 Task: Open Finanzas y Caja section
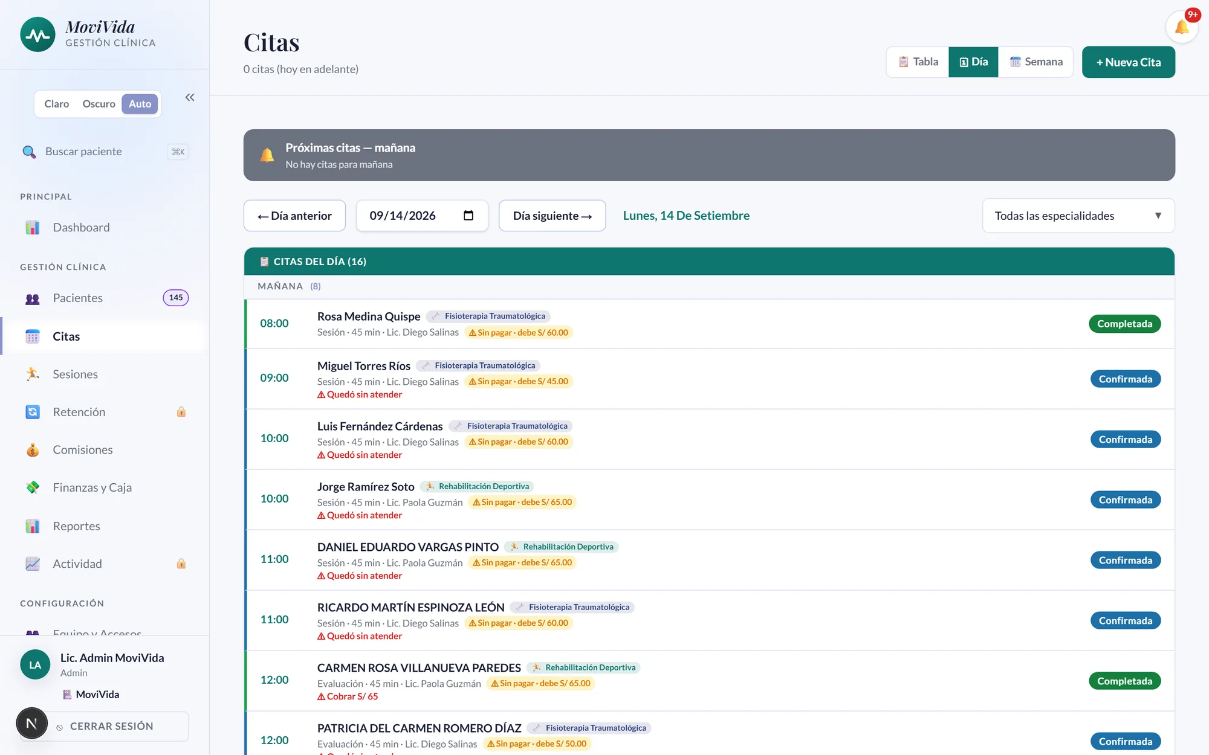click(106, 487)
